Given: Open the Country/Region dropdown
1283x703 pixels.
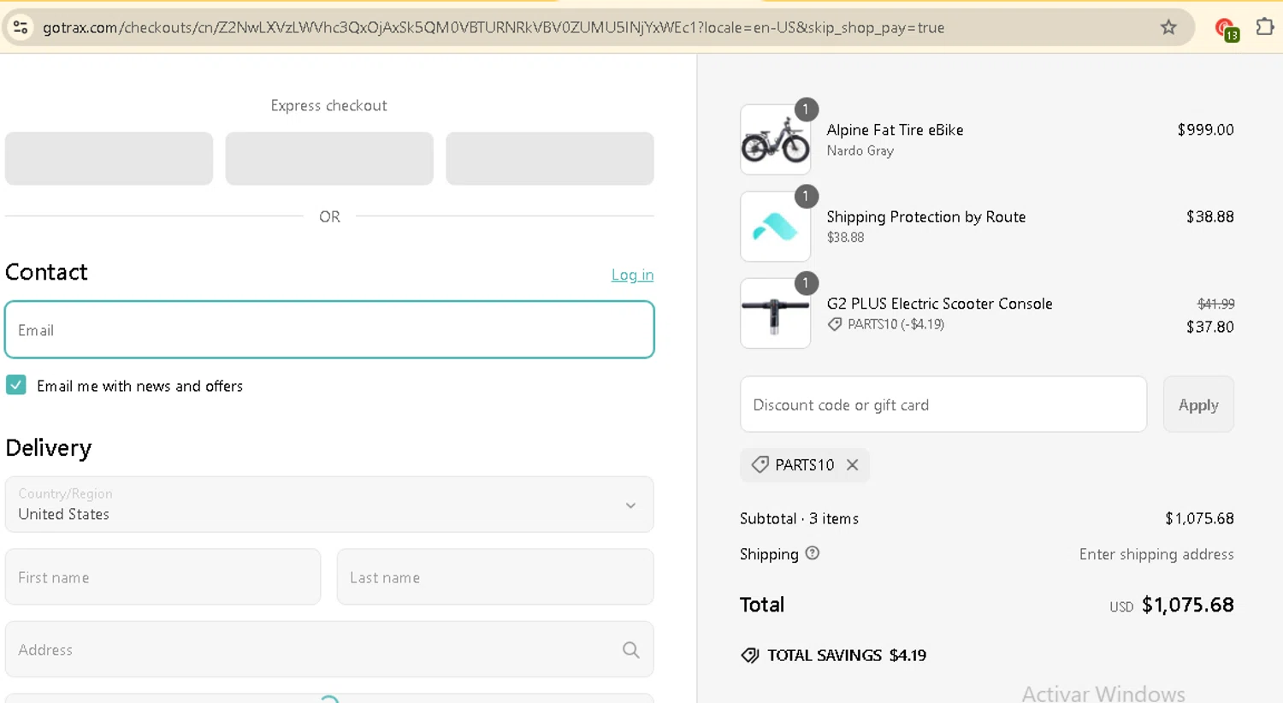Looking at the screenshot, I should (x=329, y=505).
